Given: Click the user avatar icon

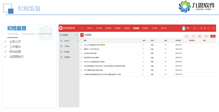Looking at the screenshot, I should click(x=184, y=28).
